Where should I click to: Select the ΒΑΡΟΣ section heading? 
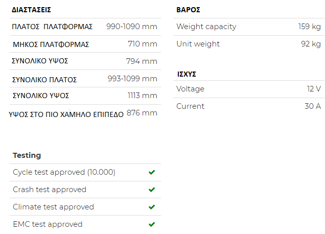[188, 10]
